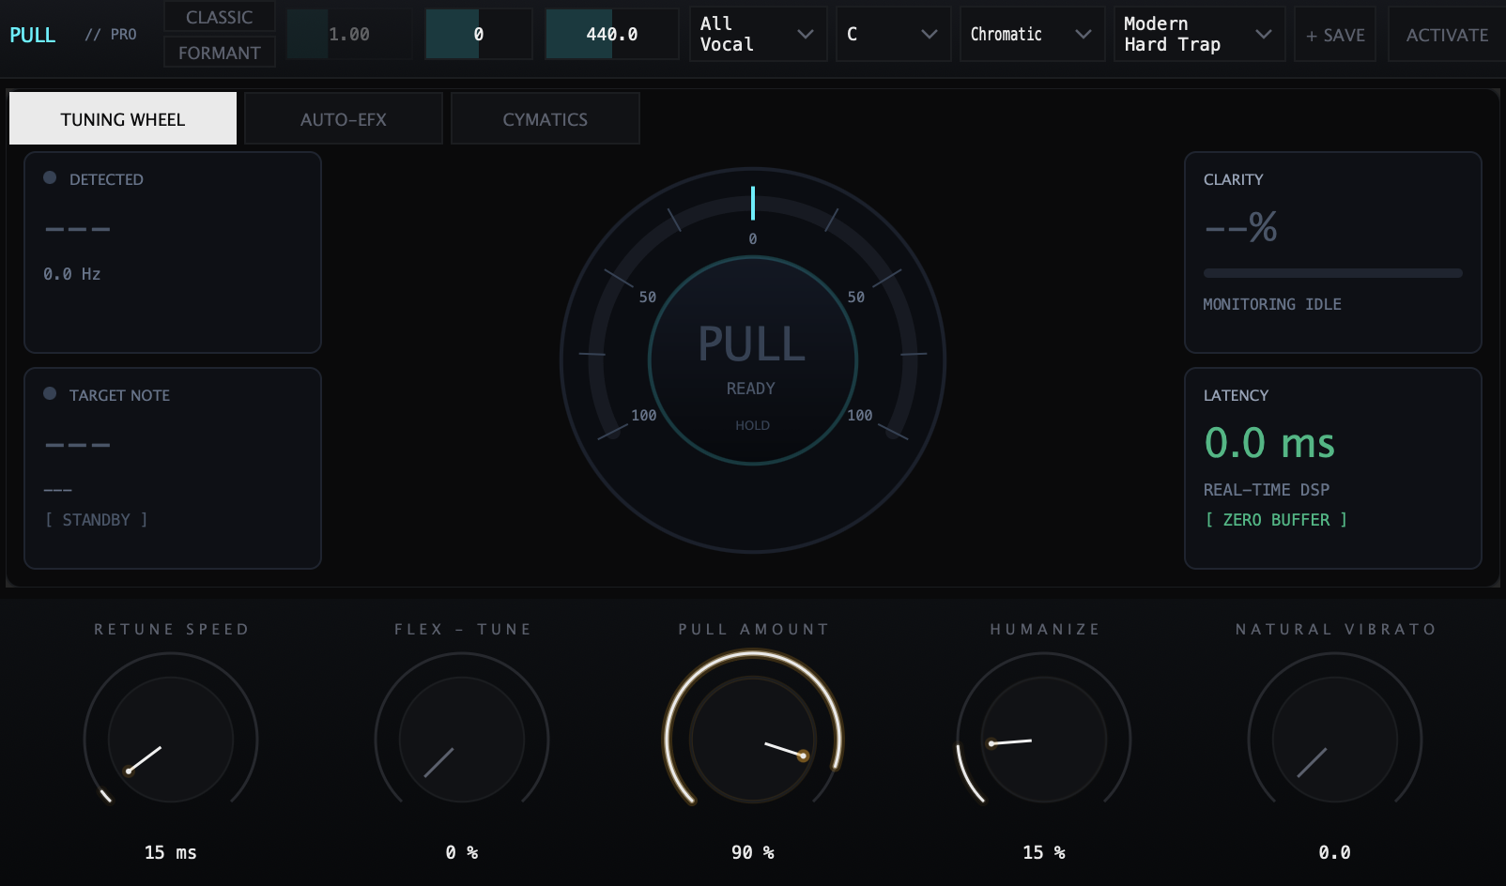The image size is (1506, 886).
Task: Click the 1.00 value field
Action: [349, 34]
